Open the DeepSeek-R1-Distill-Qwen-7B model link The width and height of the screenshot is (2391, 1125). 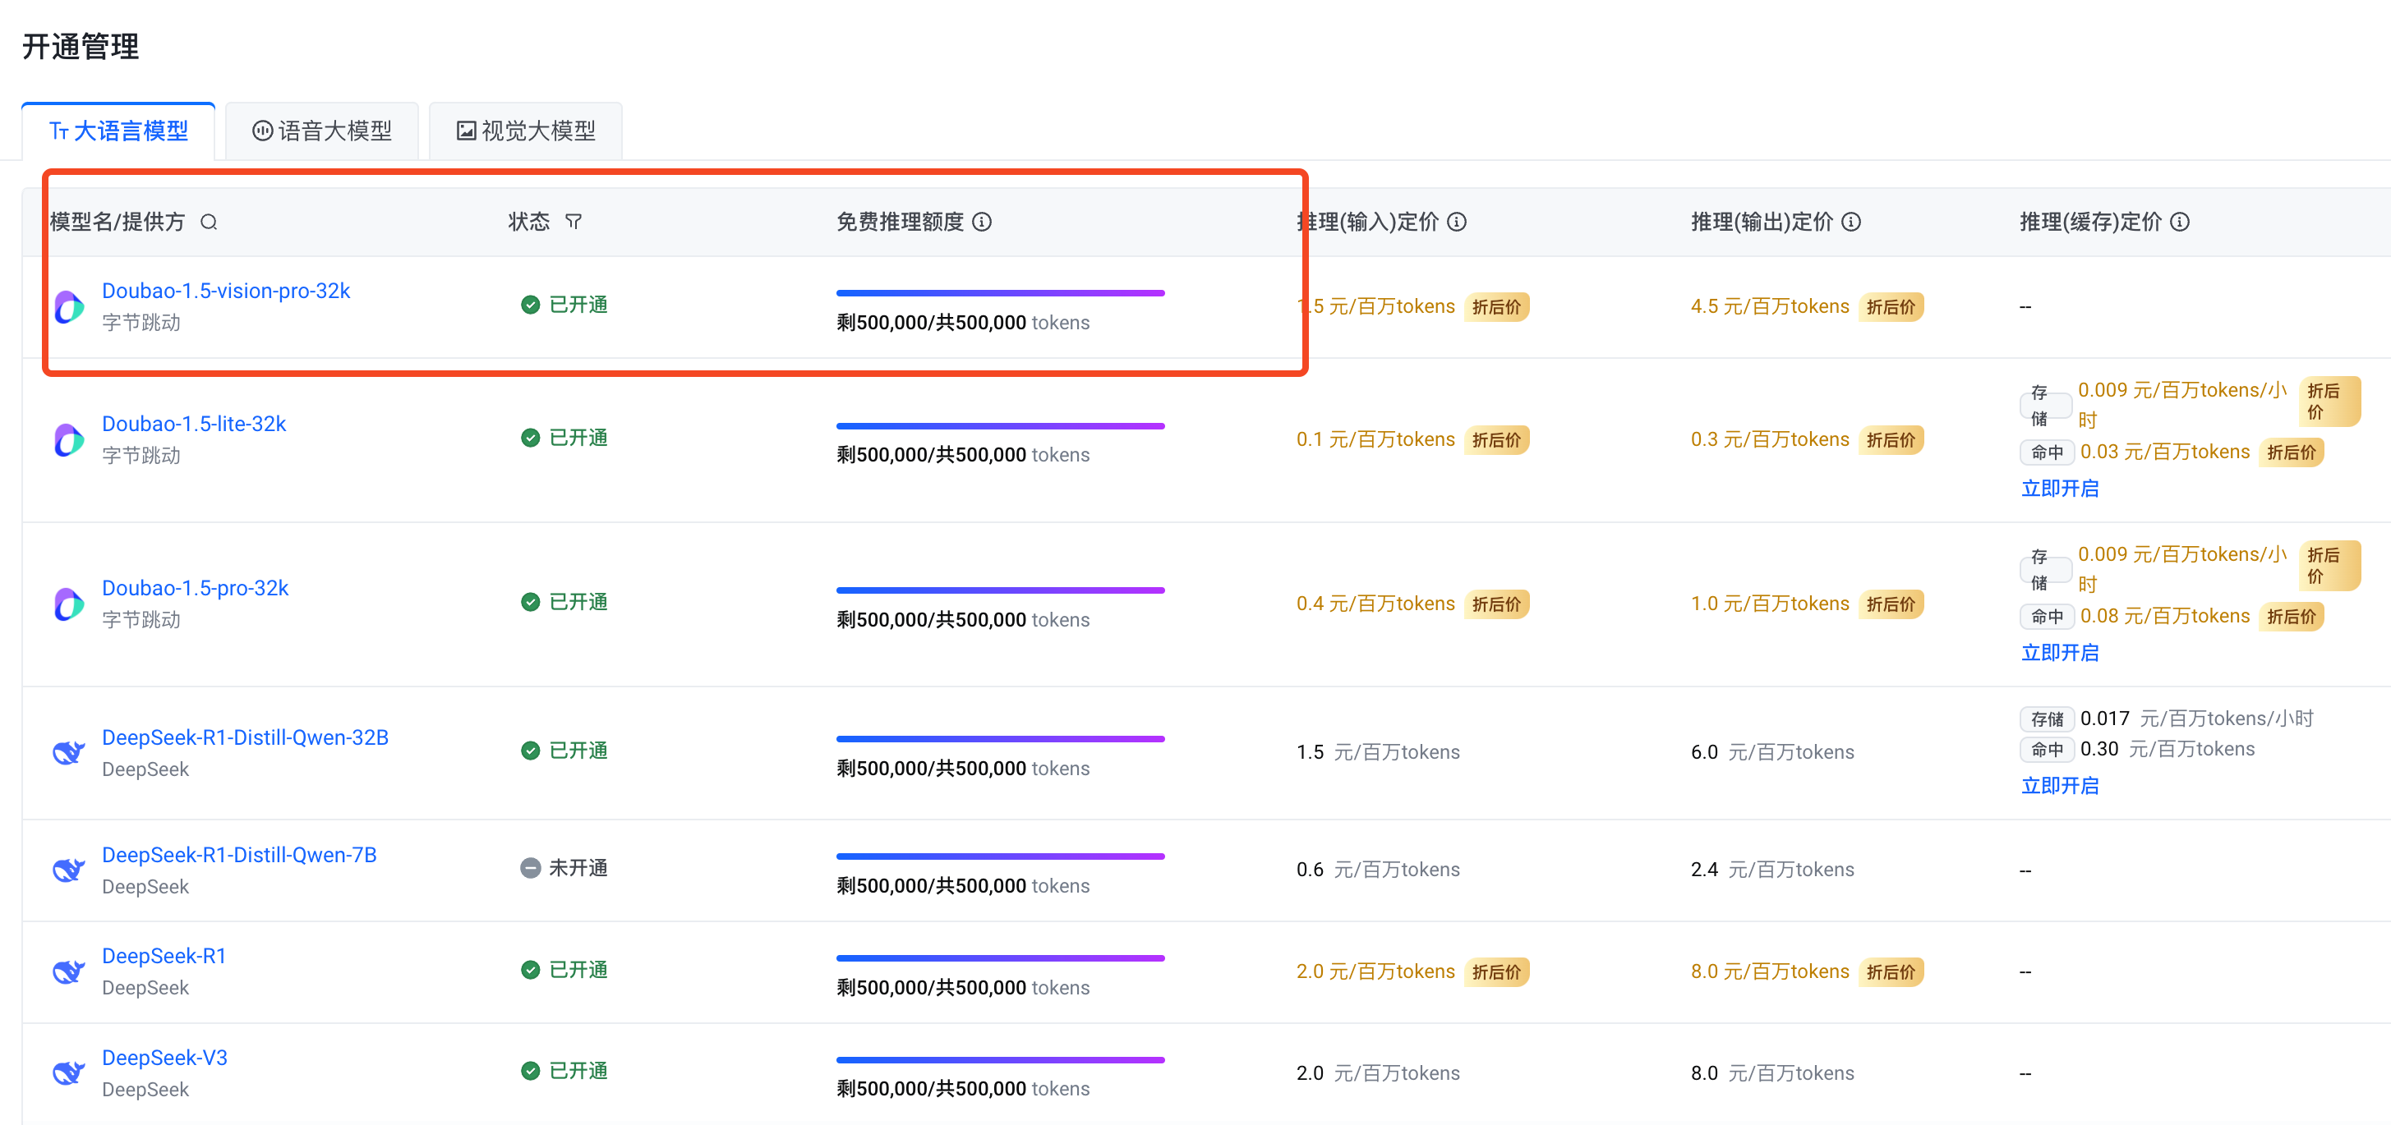point(239,855)
